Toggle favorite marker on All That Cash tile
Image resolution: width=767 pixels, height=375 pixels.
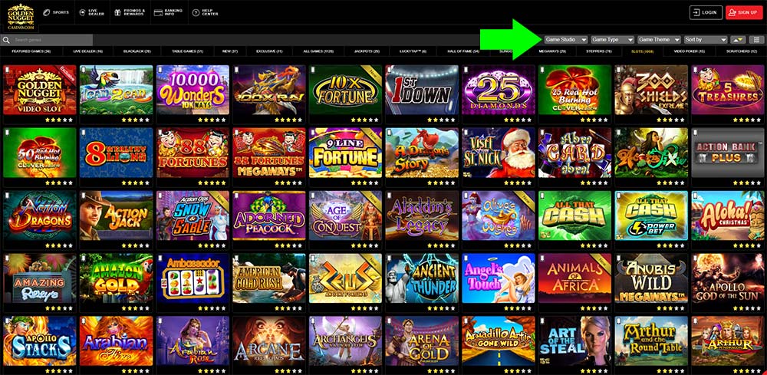(x=542, y=196)
